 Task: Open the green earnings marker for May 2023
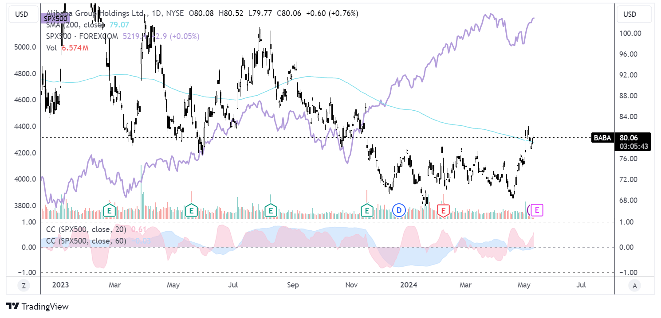point(191,210)
